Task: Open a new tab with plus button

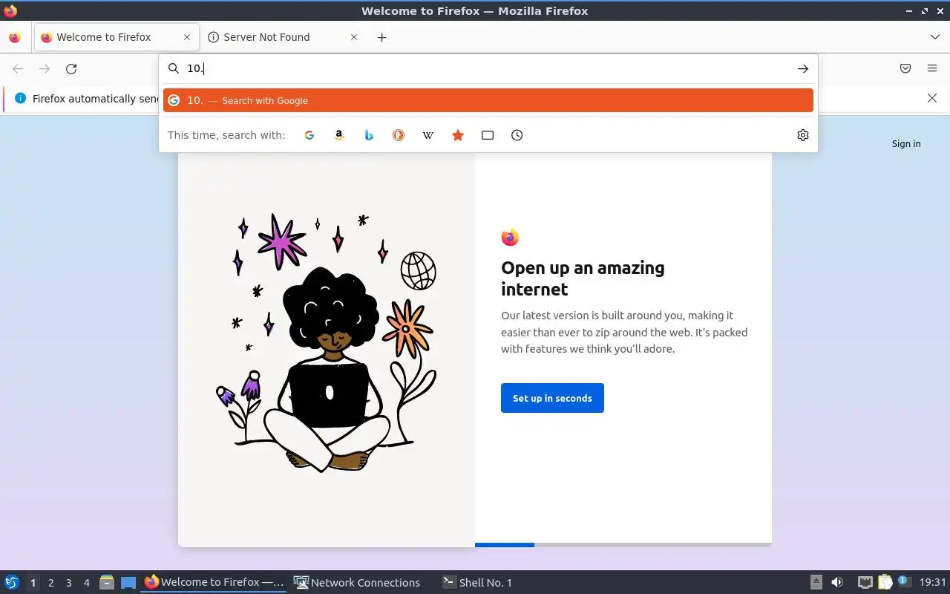Action: pyautogui.click(x=381, y=37)
